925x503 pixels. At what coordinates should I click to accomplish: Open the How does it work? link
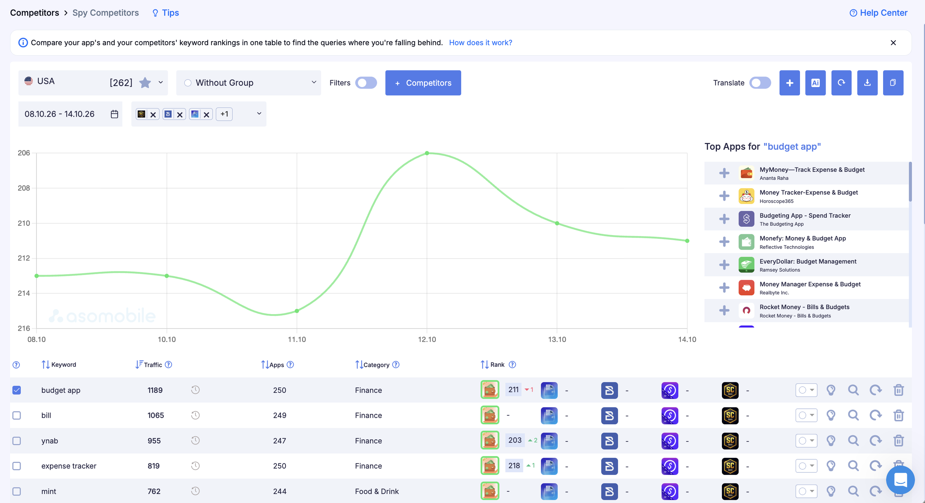[480, 43]
